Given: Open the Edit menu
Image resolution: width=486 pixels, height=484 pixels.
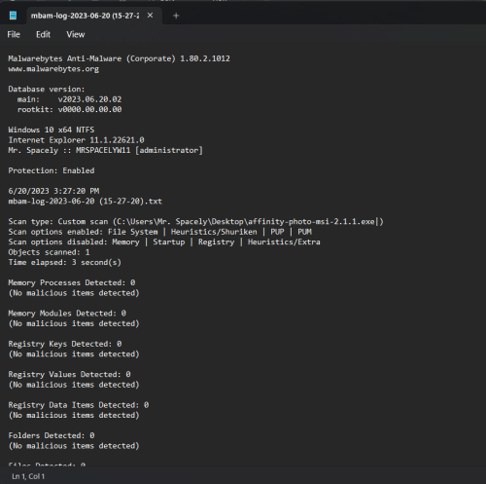Looking at the screenshot, I should (43, 34).
